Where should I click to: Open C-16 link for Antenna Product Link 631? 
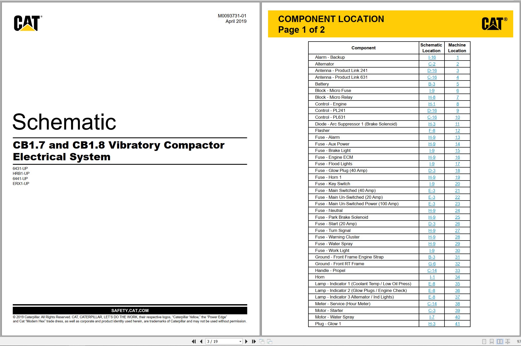point(432,77)
